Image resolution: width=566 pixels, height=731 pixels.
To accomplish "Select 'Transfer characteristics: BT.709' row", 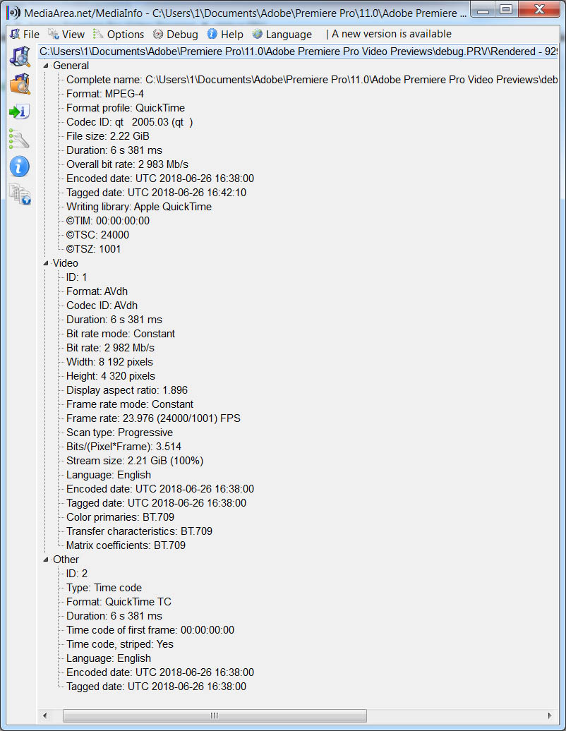I will [140, 531].
